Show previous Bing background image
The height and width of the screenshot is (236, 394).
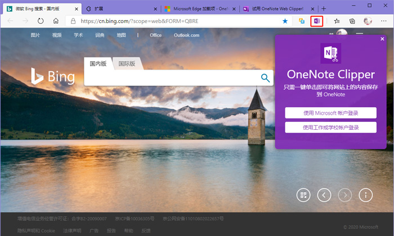coord(324,195)
